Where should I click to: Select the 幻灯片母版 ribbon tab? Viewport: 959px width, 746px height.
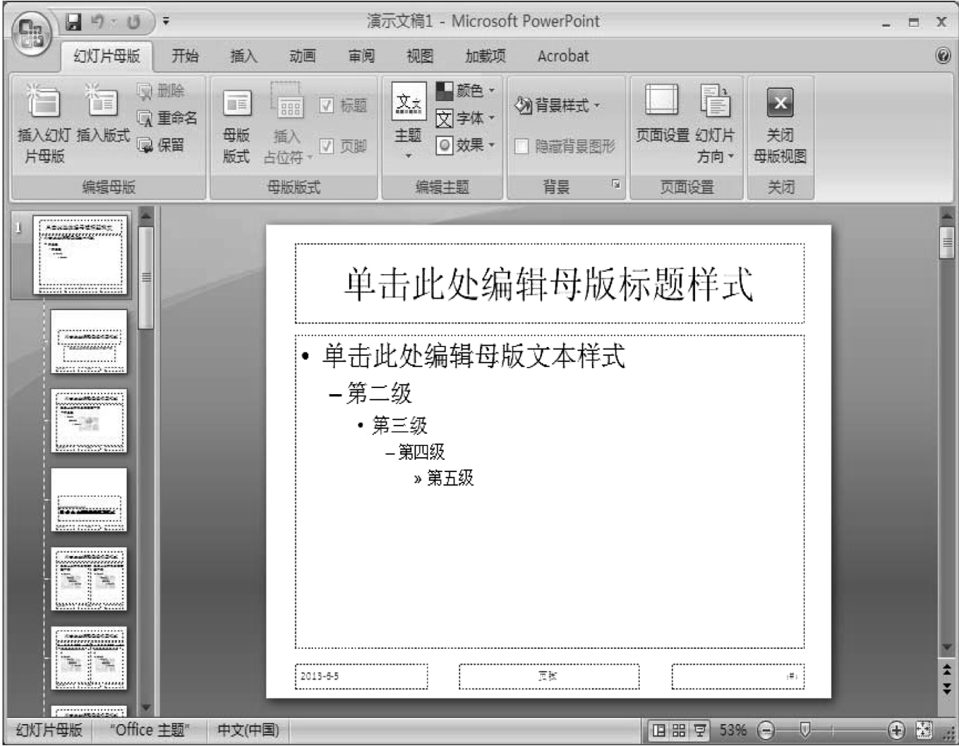click(x=107, y=56)
